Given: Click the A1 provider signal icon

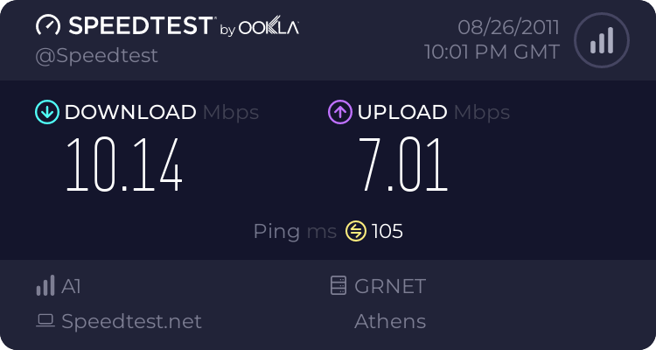Looking at the screenshot, I should pos(45,285).
